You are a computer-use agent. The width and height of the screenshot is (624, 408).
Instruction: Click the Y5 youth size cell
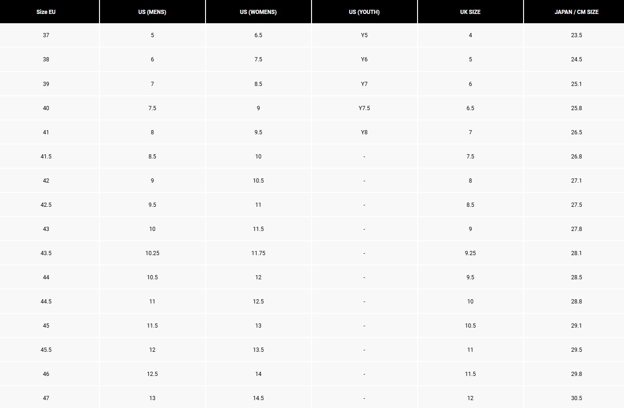pyautogui.click(x=364, y=35)
